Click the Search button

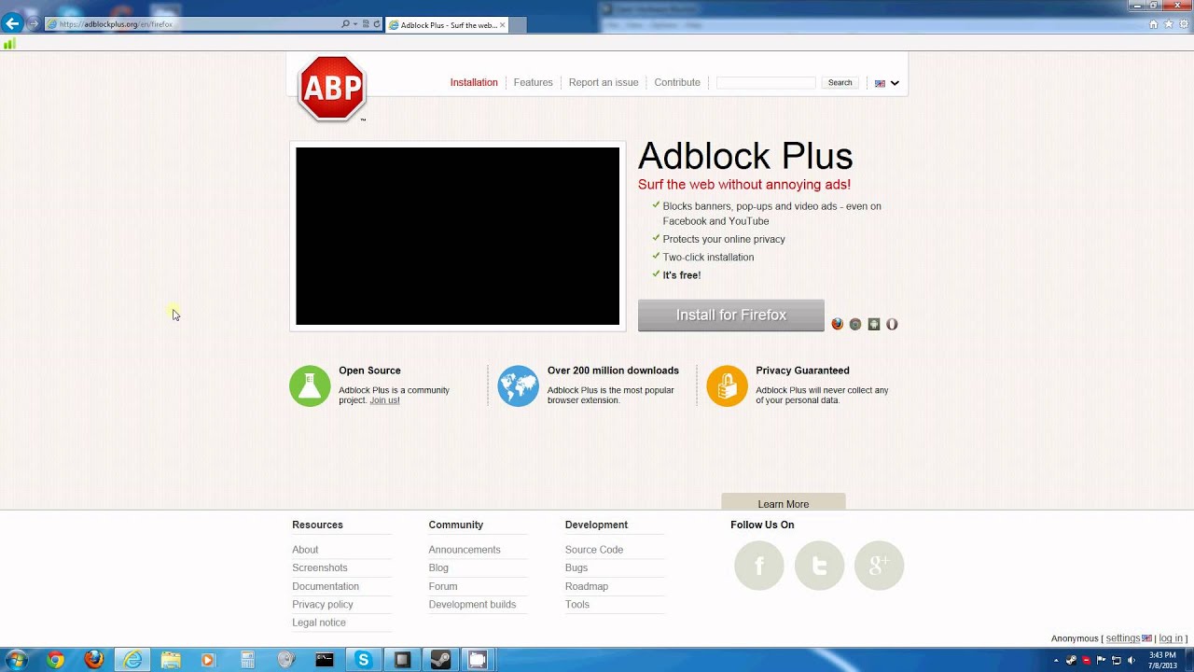pos(840,82)
